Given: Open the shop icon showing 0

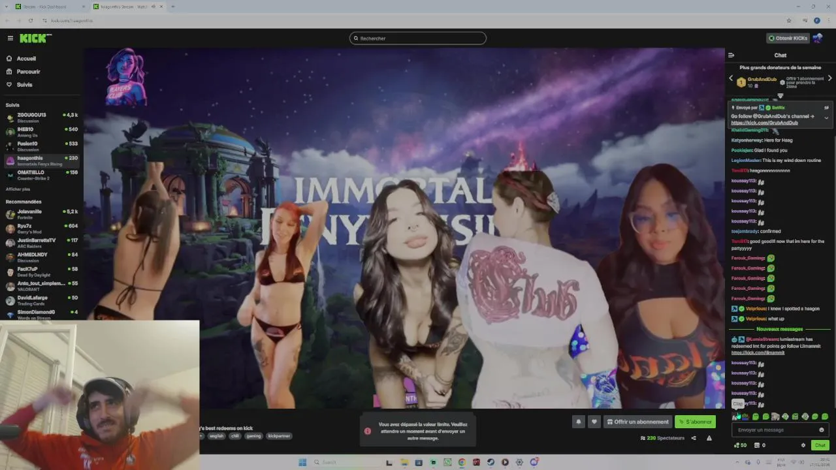Looking at the screenshot, I should pyautogui.click(x=760, y=445).
